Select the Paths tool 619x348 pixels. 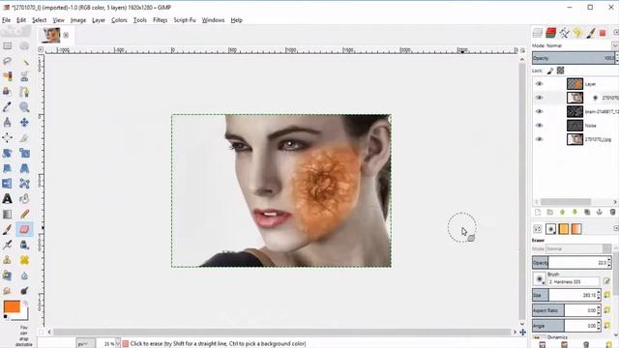24,92
